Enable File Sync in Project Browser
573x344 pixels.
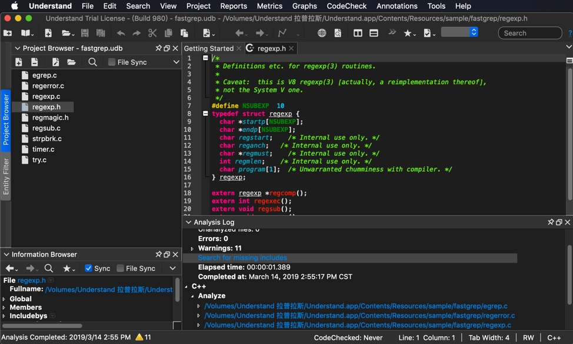pos(112,62)
